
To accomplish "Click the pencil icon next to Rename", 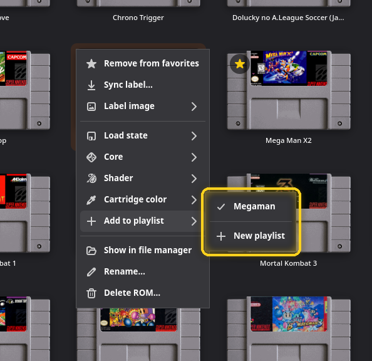I will coord(91,272).
